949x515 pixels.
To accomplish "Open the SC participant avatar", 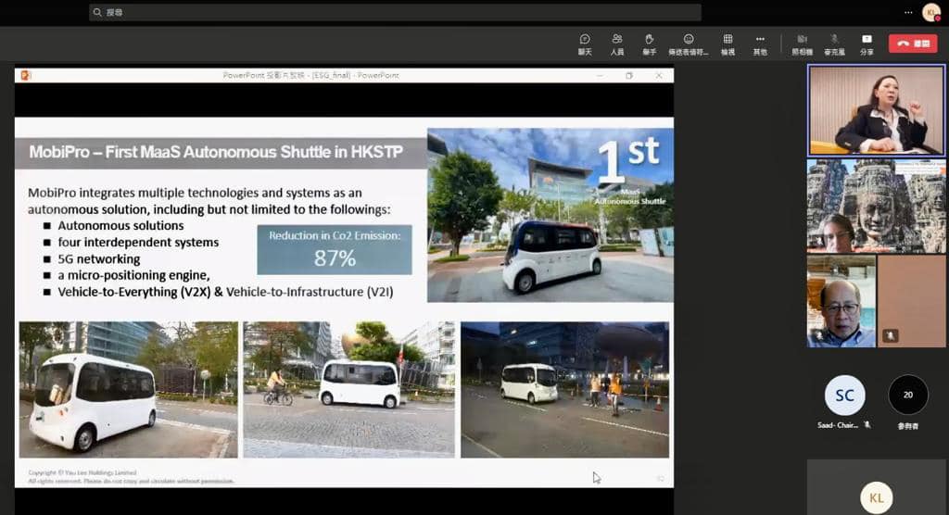I will pyautogui.click(x=844, y=396).
